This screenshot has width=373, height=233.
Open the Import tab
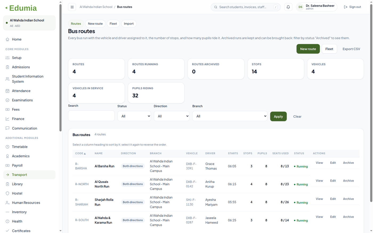coord(129,24)
